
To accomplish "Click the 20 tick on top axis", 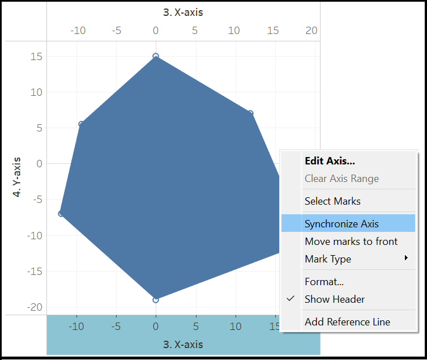I will coord(311,31).
